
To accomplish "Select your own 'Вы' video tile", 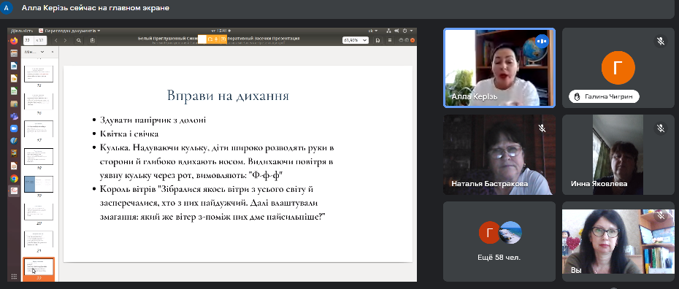I will click(618, 242).
